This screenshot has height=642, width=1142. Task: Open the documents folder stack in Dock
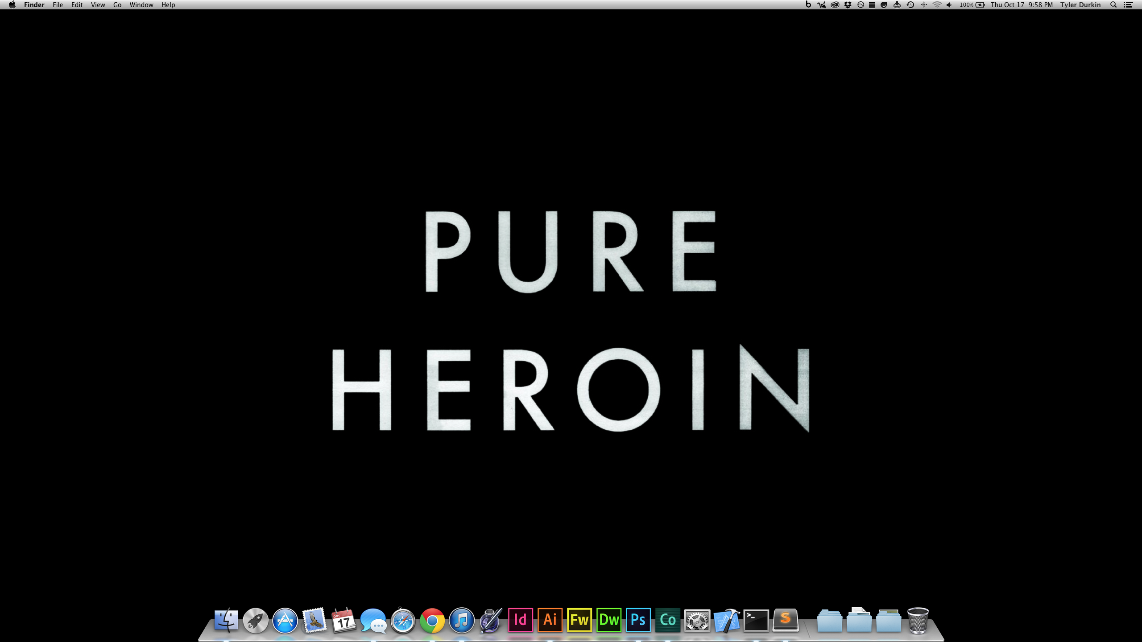pyautogui.click(x=859, y=620)
